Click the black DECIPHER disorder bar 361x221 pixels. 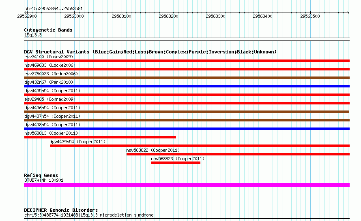pyautogui.click(x=187, y=219)
